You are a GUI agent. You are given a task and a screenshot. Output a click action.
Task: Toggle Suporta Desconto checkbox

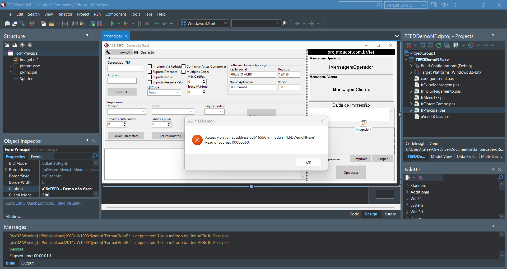pos(150,72)
